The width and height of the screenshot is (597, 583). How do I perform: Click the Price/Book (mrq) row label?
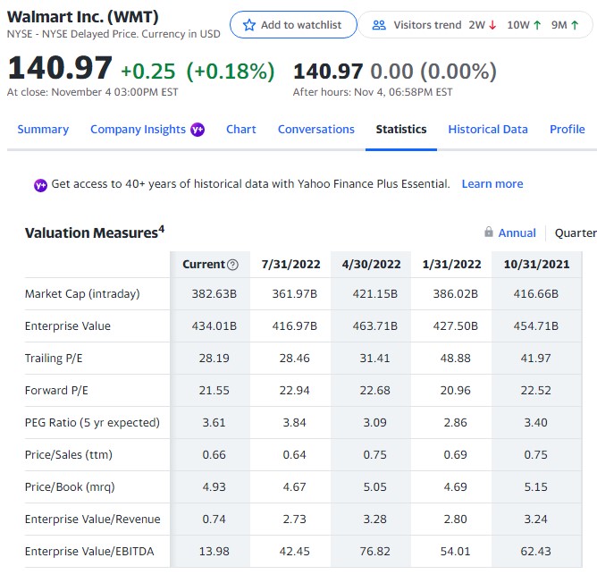point(70,487)
